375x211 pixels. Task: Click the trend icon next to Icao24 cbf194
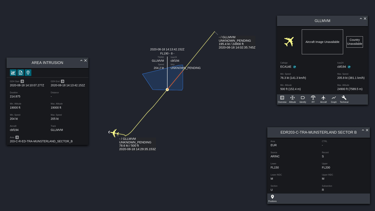click(349, 67)
